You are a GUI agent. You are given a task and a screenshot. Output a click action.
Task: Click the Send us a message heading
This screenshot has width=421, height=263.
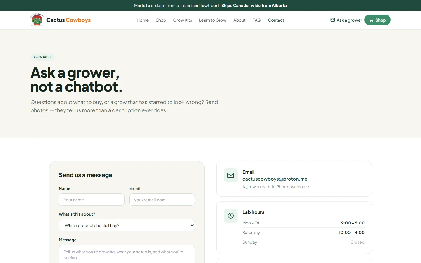tap(85, 175)
